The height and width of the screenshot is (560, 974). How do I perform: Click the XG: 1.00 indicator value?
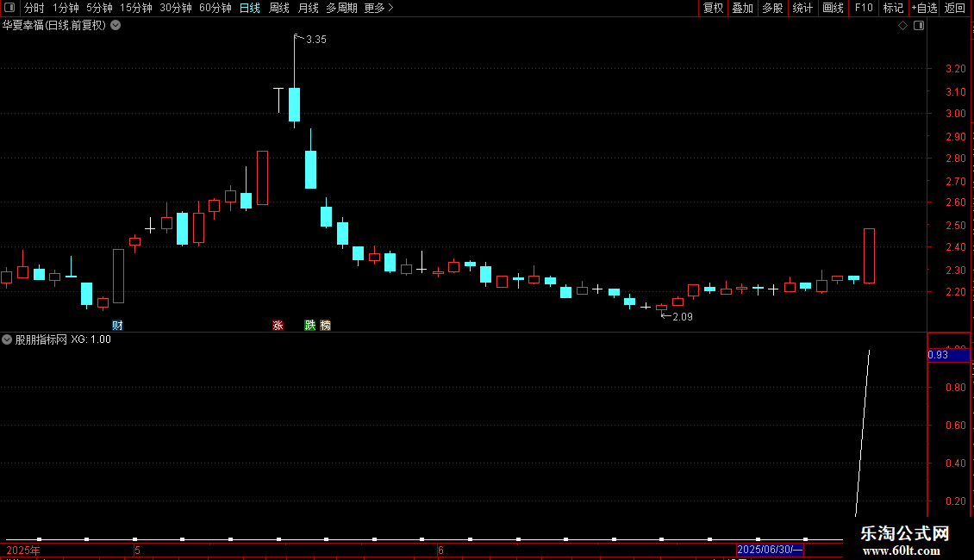(x=91, y=339)
